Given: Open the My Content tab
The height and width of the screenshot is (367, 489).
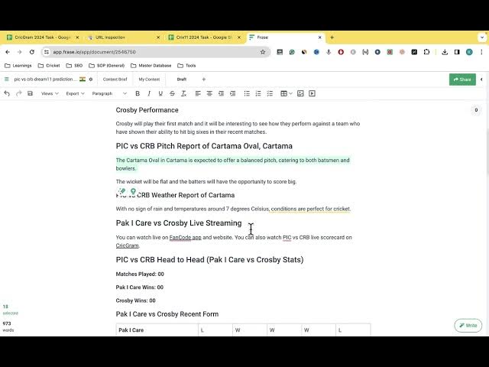Looking at the screenshot, I should 149,79.
